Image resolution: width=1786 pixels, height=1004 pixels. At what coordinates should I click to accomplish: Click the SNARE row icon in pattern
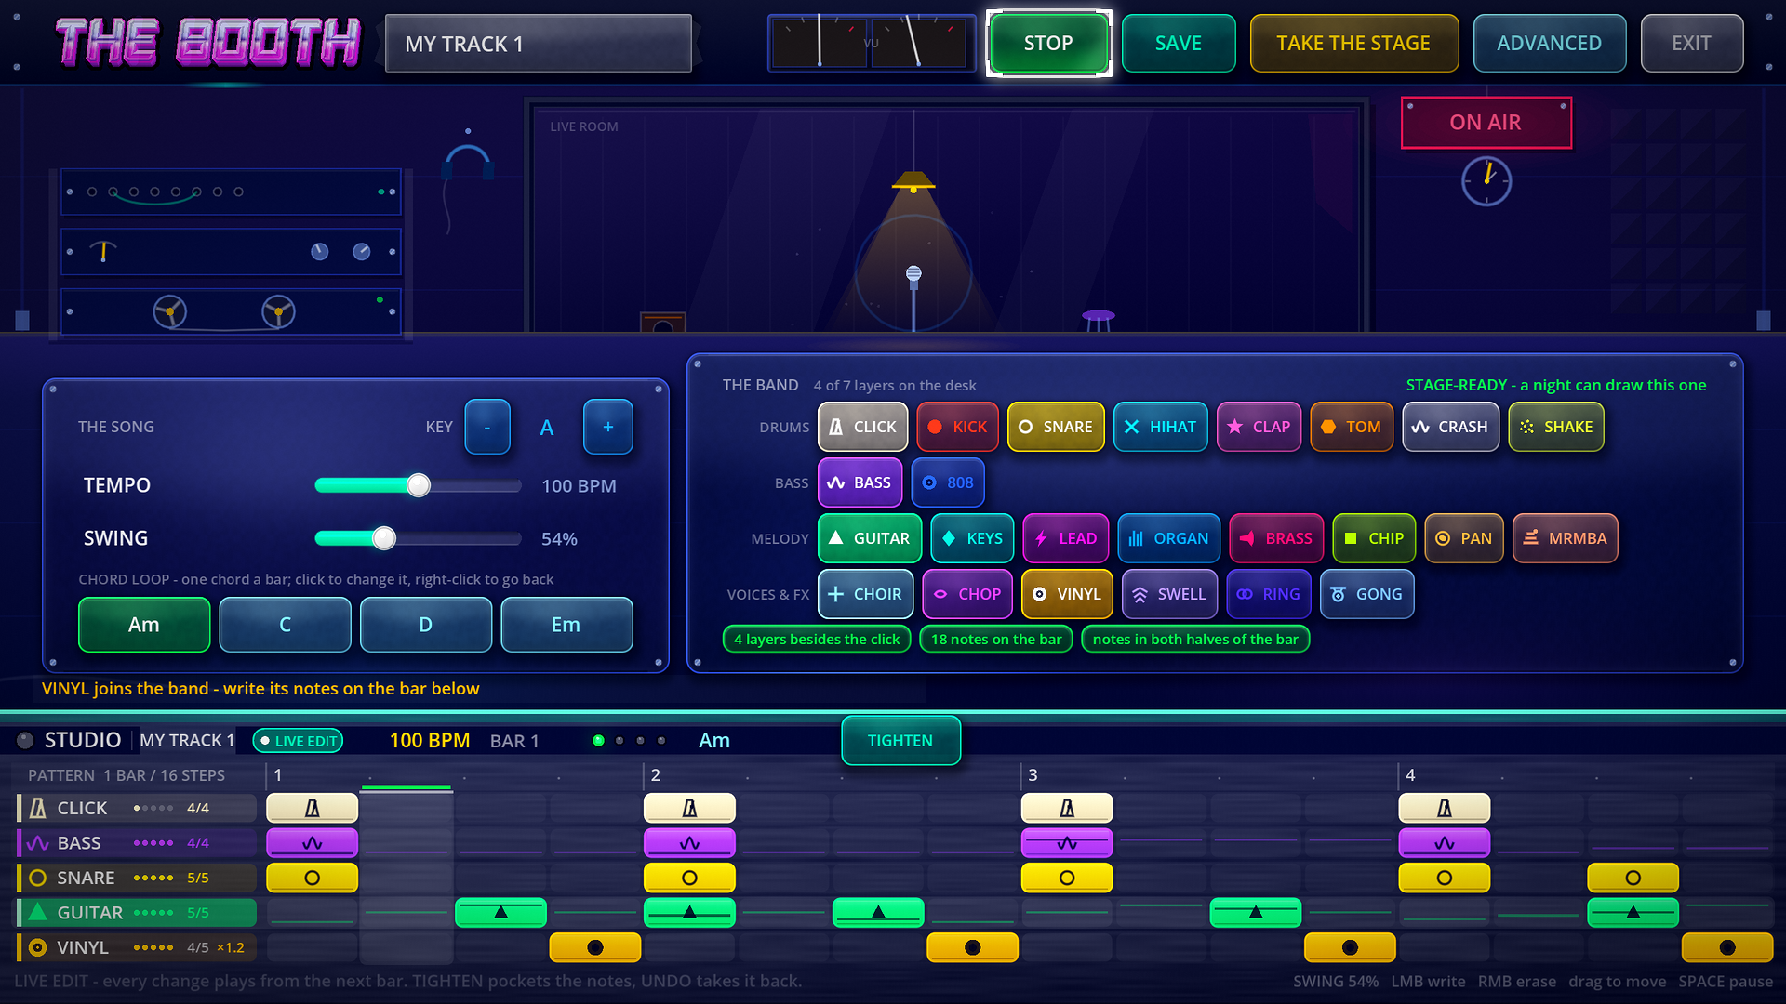(37, 878)
